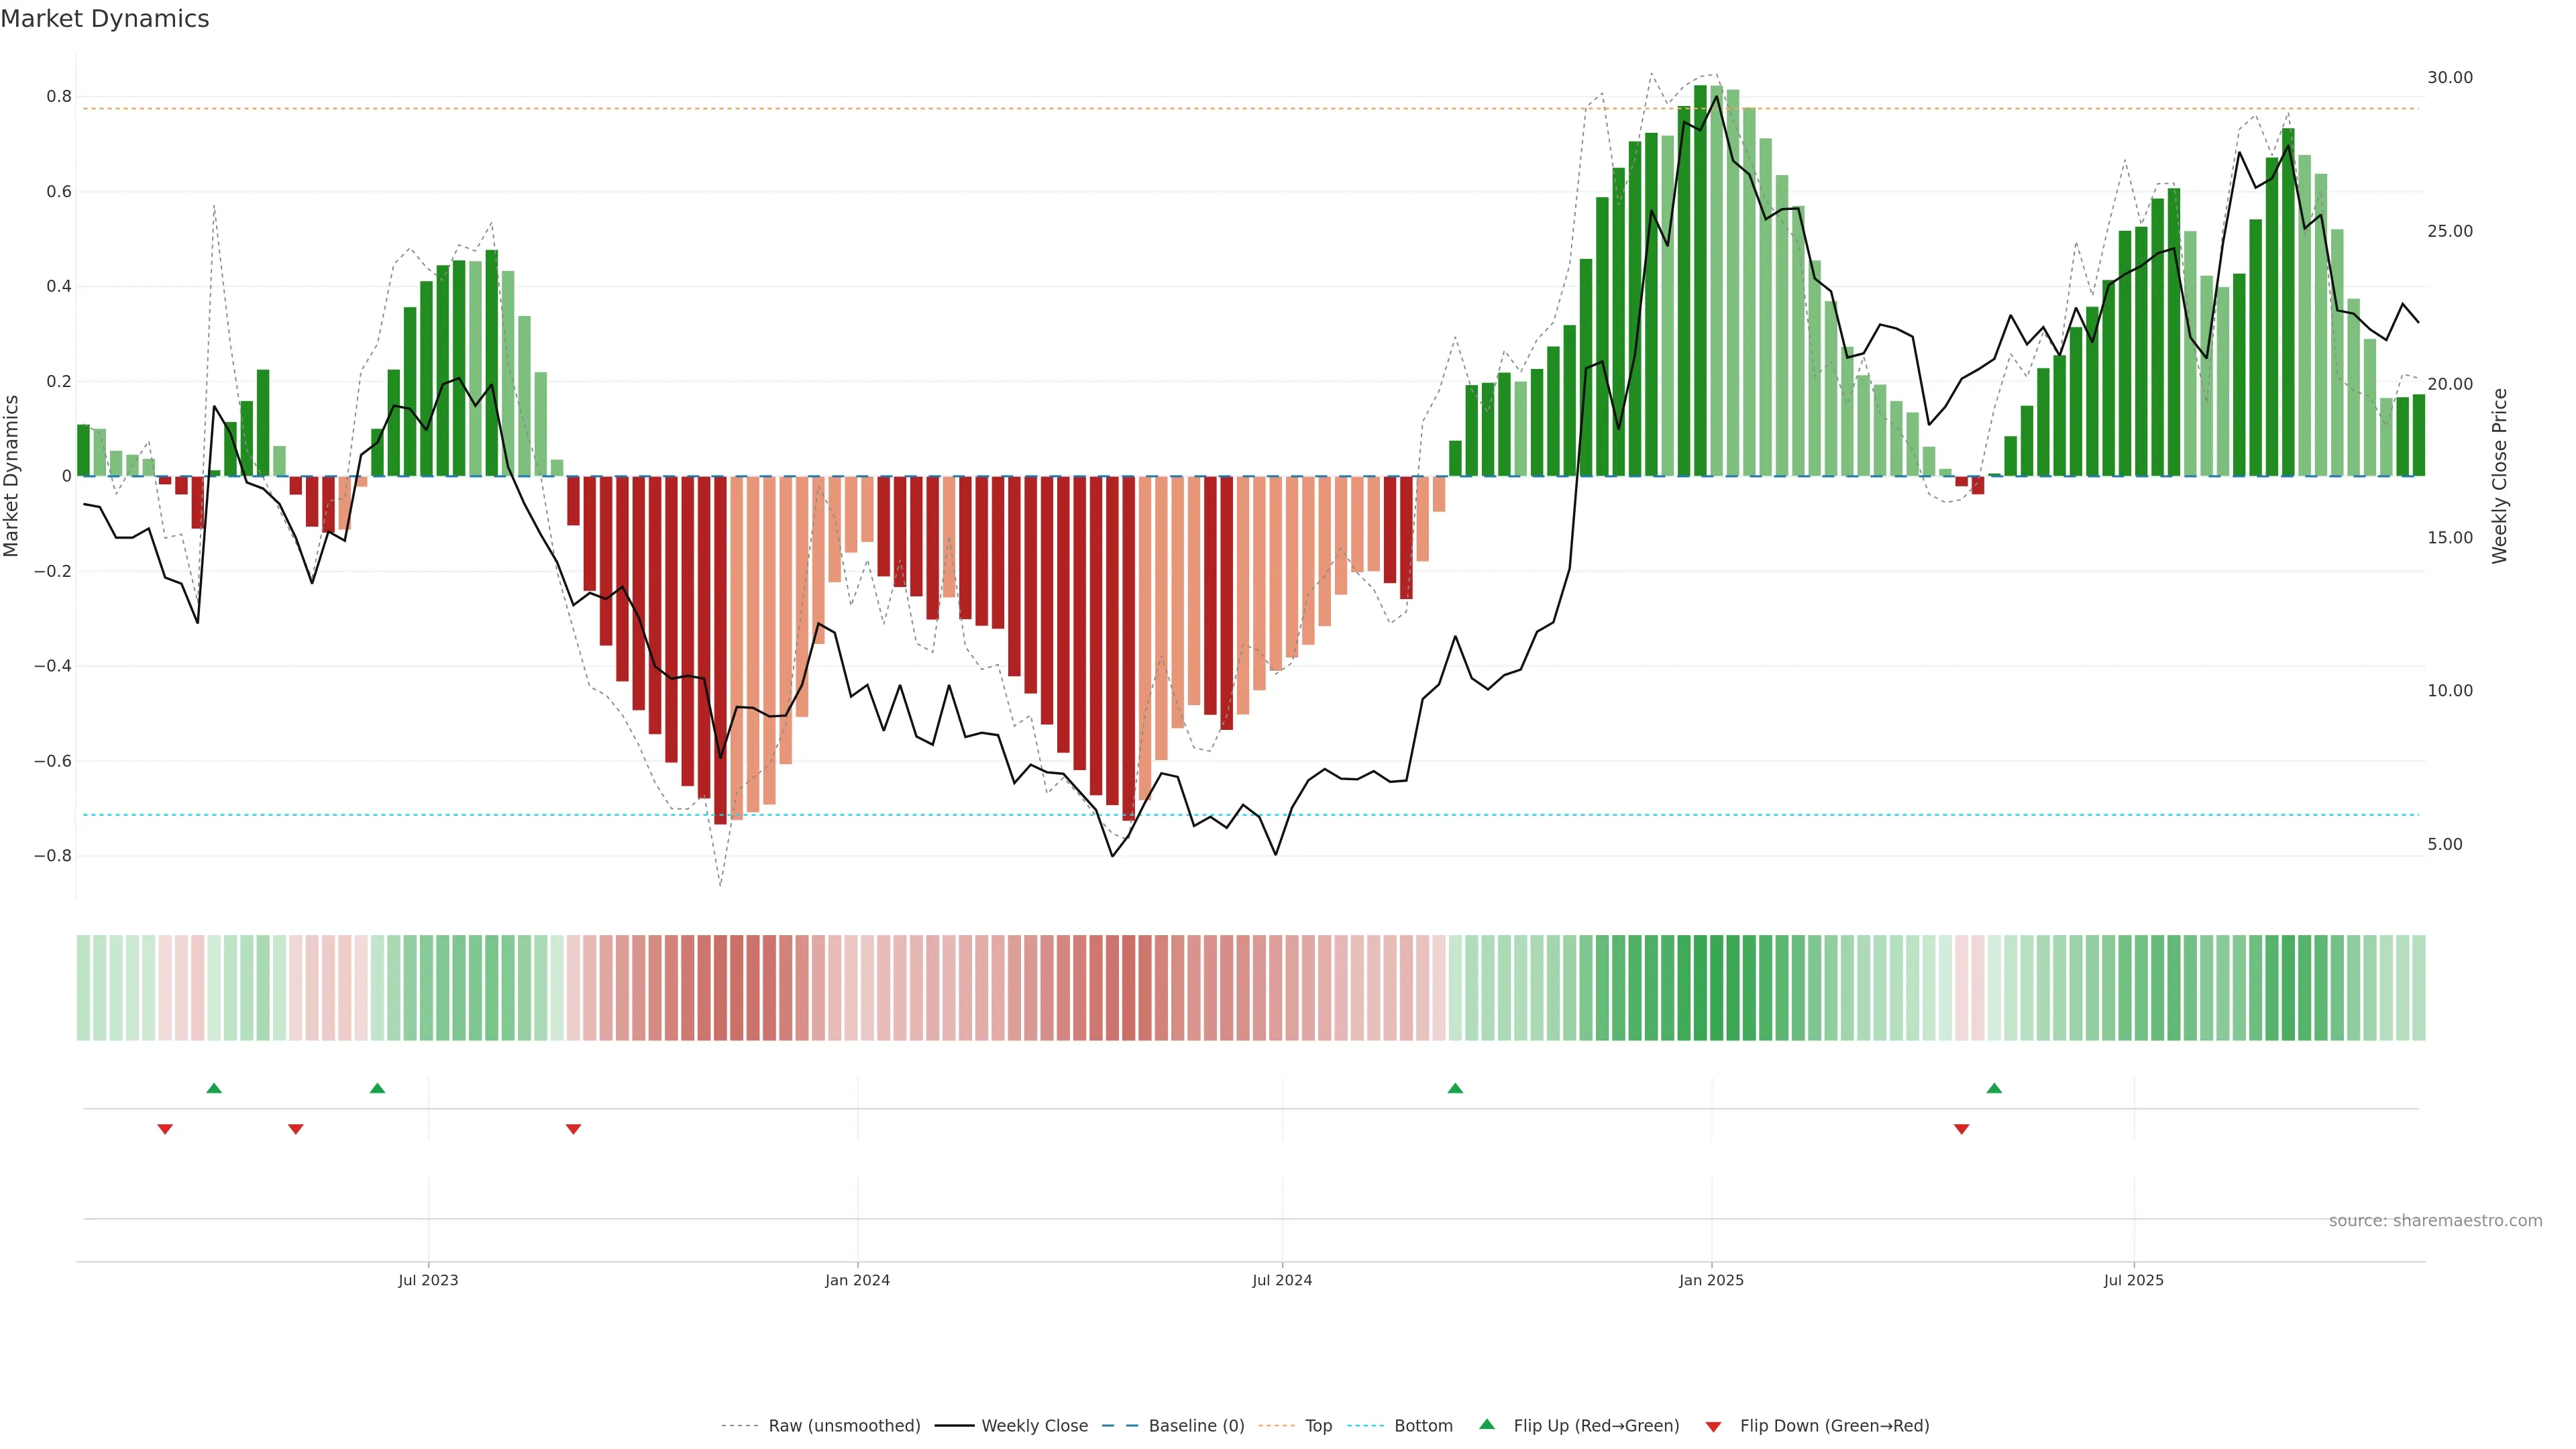Click the red flip-down marker near April 2025
Viewport: 2576px width, 1449px height.
1961,1129
